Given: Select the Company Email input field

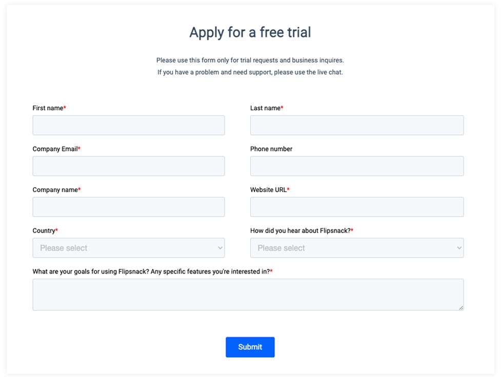Looking at the screenshot, I should pyautogui.click(x=128, y=166).
